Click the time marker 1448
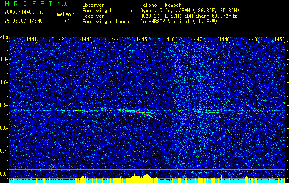This screenshot has height=183, width=289. (225, 39)
